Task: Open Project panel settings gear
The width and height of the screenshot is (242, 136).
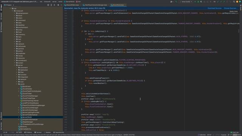Action: point(58,5)
